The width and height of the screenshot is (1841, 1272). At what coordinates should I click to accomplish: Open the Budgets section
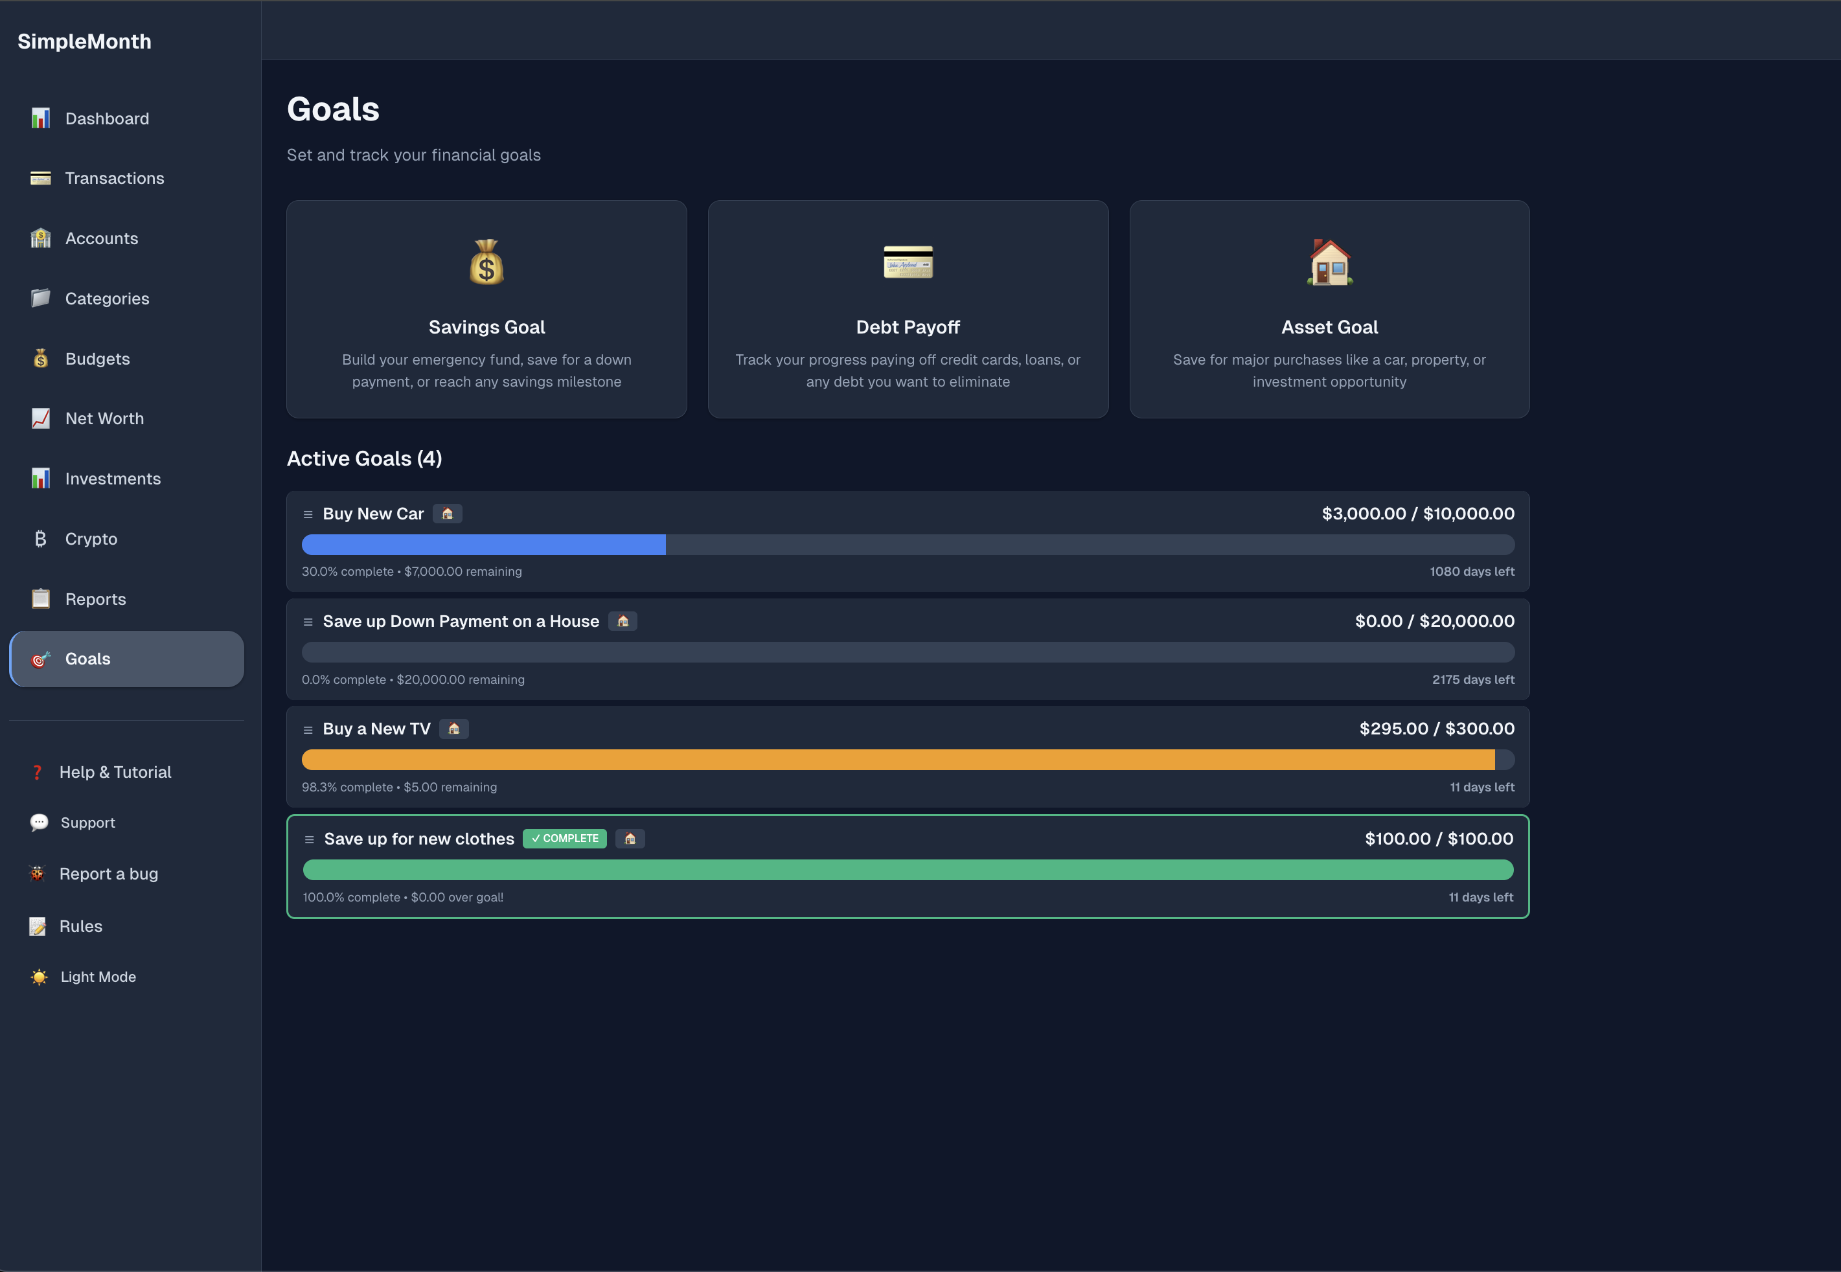[97, 359]
